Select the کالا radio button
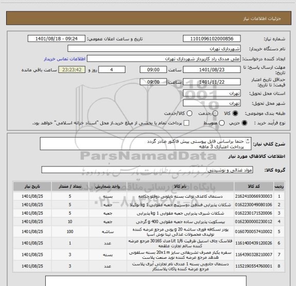Screen dimensions: 296x286 point(235,113)
